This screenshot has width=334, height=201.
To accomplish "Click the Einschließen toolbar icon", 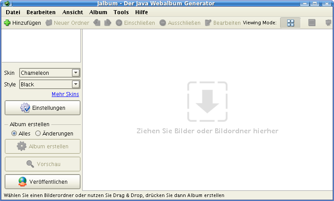I will [119, 23].
